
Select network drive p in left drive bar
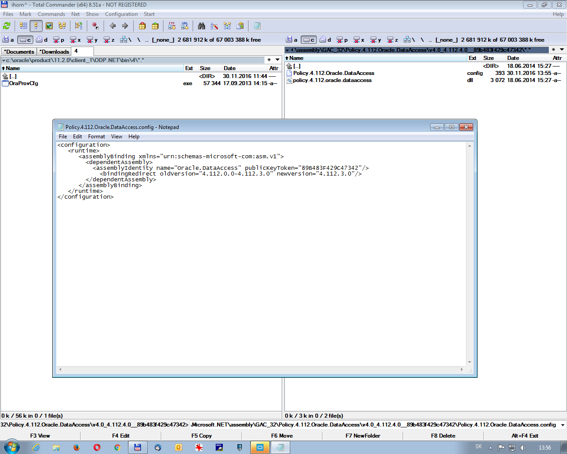(x=58, y=40)
